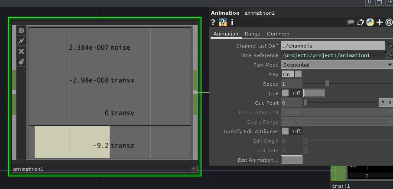Switch to the Common tab
393x189 pixels.
tap(278, 34)
